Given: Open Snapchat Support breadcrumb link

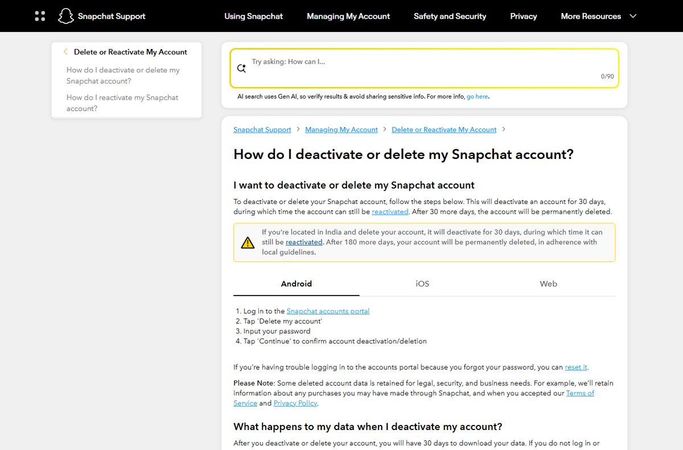Looking at the screenshot, I should (262, 130).
